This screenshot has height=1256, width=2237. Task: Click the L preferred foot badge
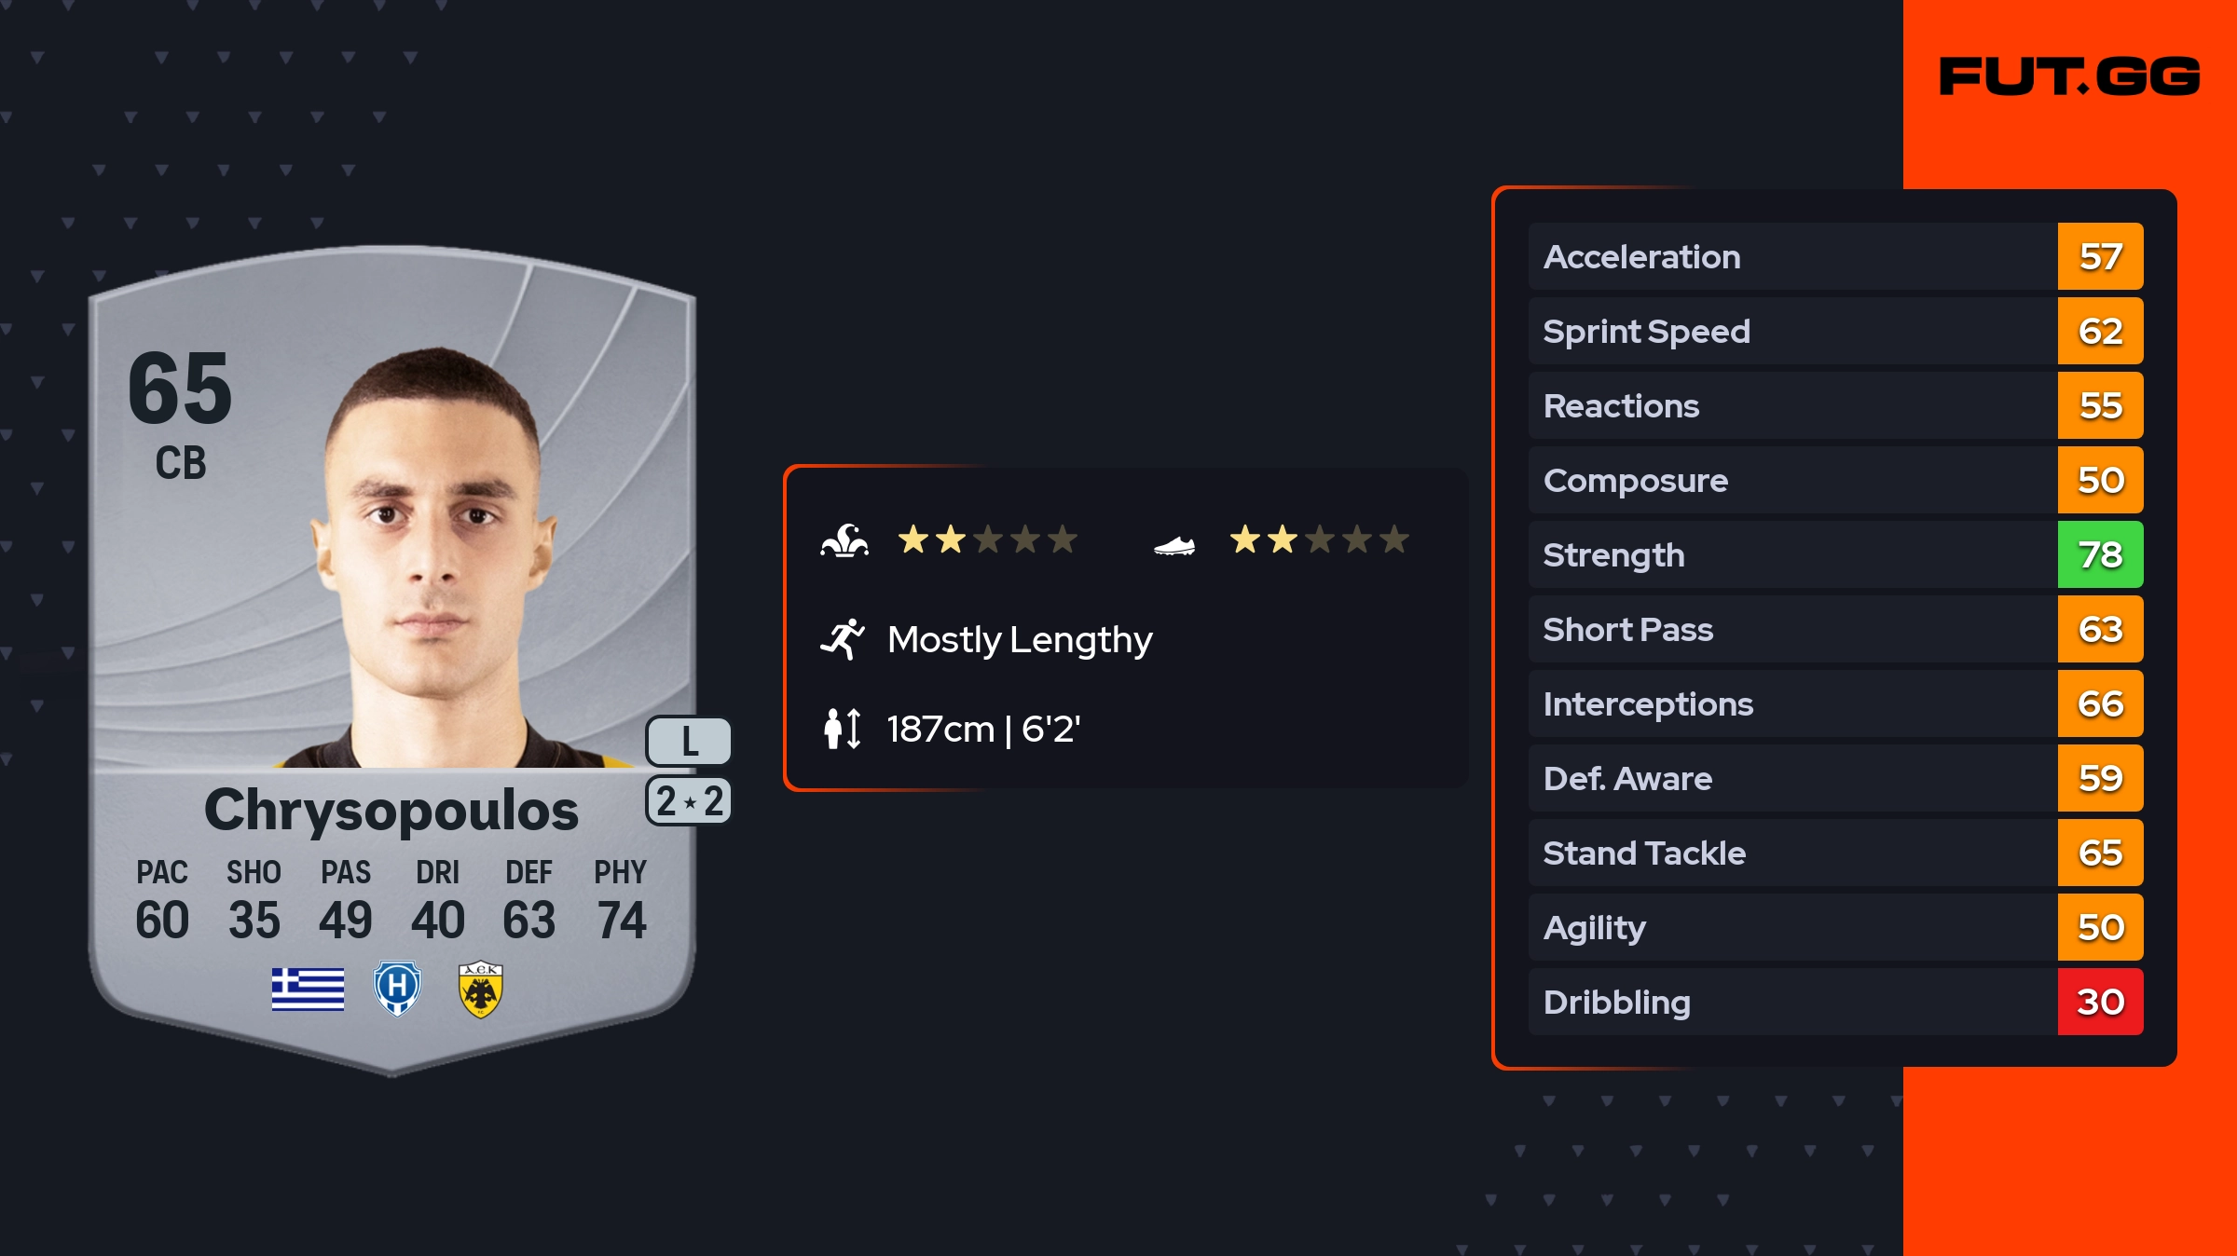click(689, 742)
